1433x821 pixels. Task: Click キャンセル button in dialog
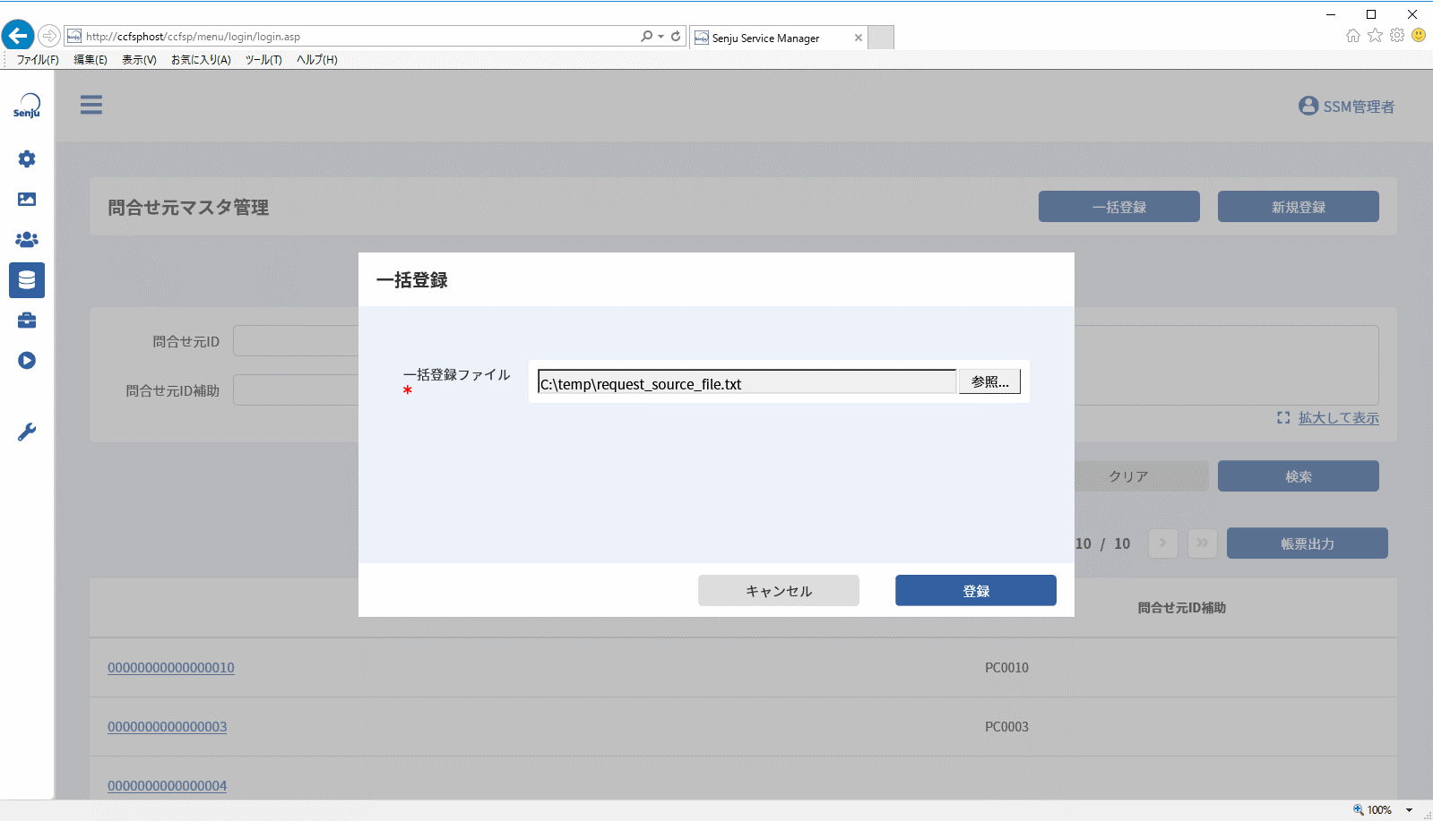(779, 591)
